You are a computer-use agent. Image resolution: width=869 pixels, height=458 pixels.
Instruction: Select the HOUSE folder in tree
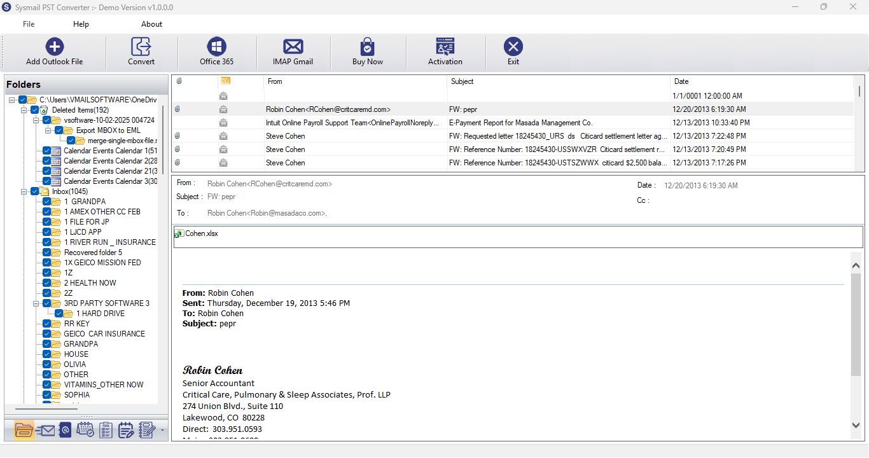[76, 354]
